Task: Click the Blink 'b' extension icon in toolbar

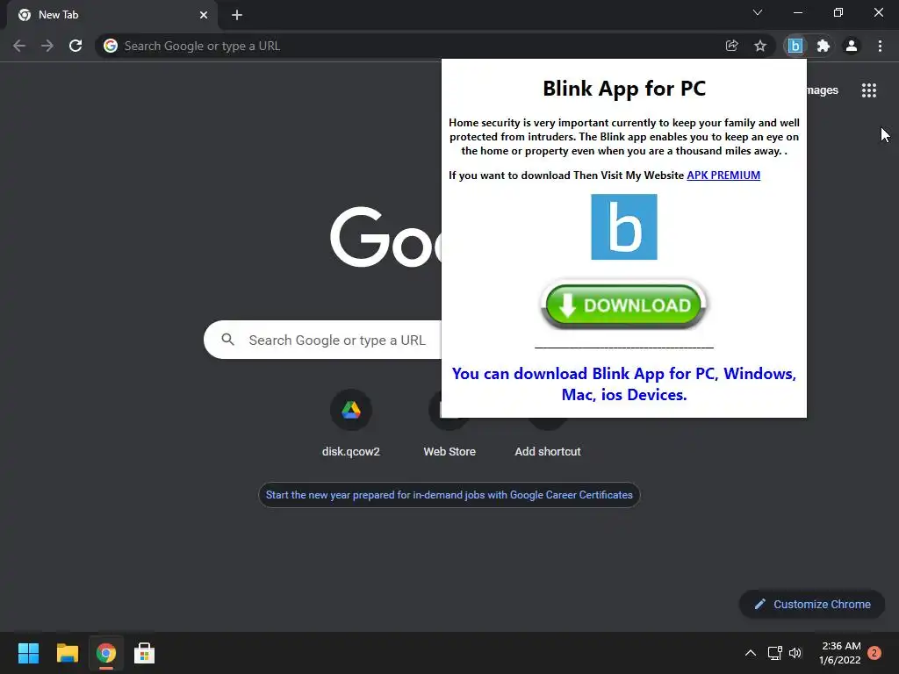Action: click(795, 46)
